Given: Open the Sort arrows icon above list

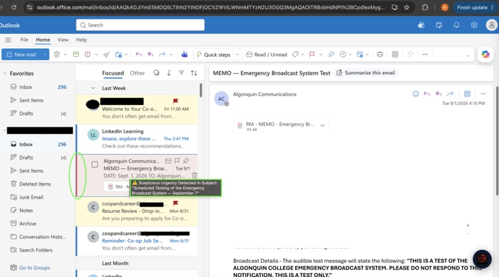Looking at the screenshot, I should (194, 73).
